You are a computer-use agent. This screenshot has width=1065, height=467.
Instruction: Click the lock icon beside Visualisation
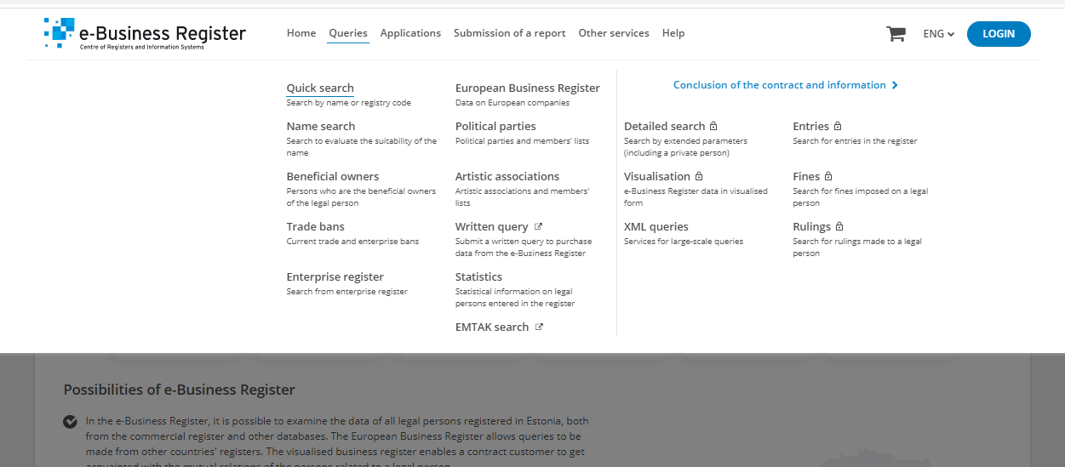pos(699,176)
